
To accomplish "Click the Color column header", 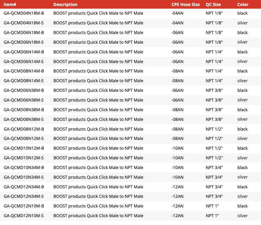I will [x=243, y=4].
